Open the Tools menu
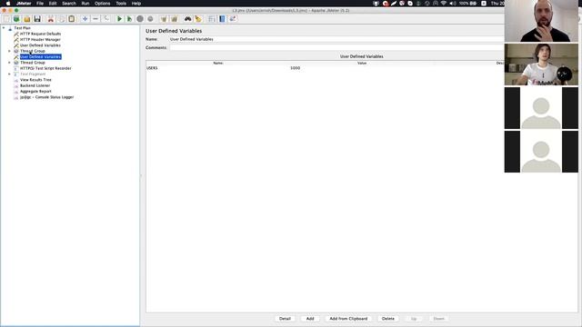 pos(121,4)
